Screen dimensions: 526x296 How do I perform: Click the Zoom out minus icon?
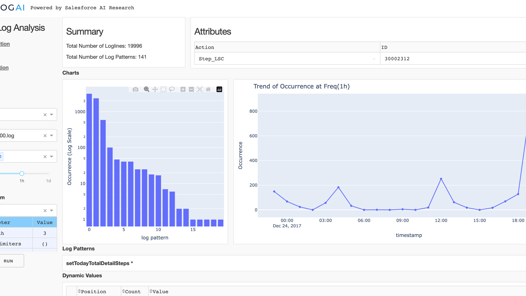pos(191,89)
